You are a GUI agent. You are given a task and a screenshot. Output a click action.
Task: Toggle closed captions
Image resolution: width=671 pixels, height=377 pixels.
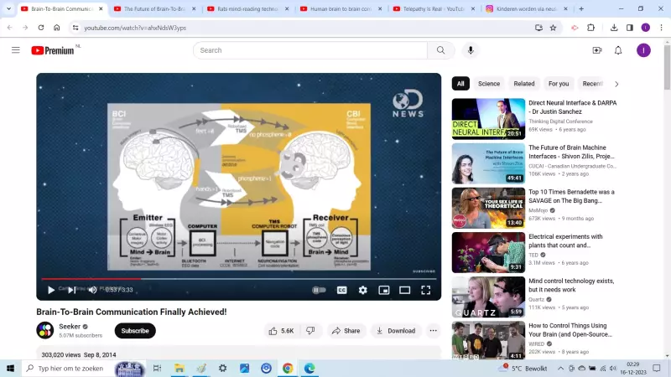(341, 290)
